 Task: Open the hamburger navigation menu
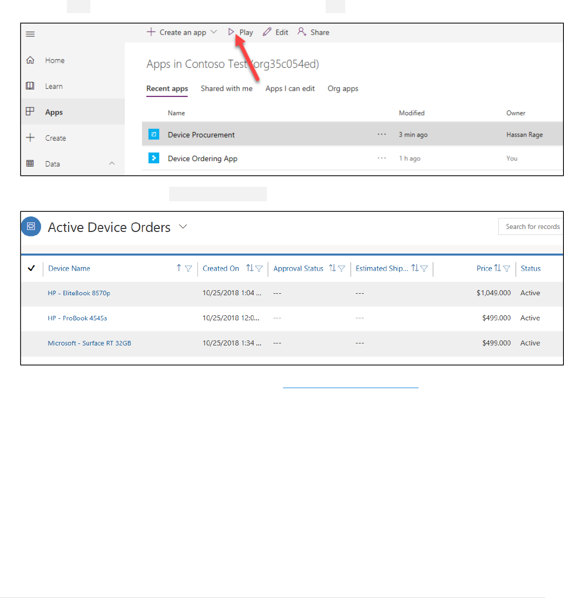point(30,34)
